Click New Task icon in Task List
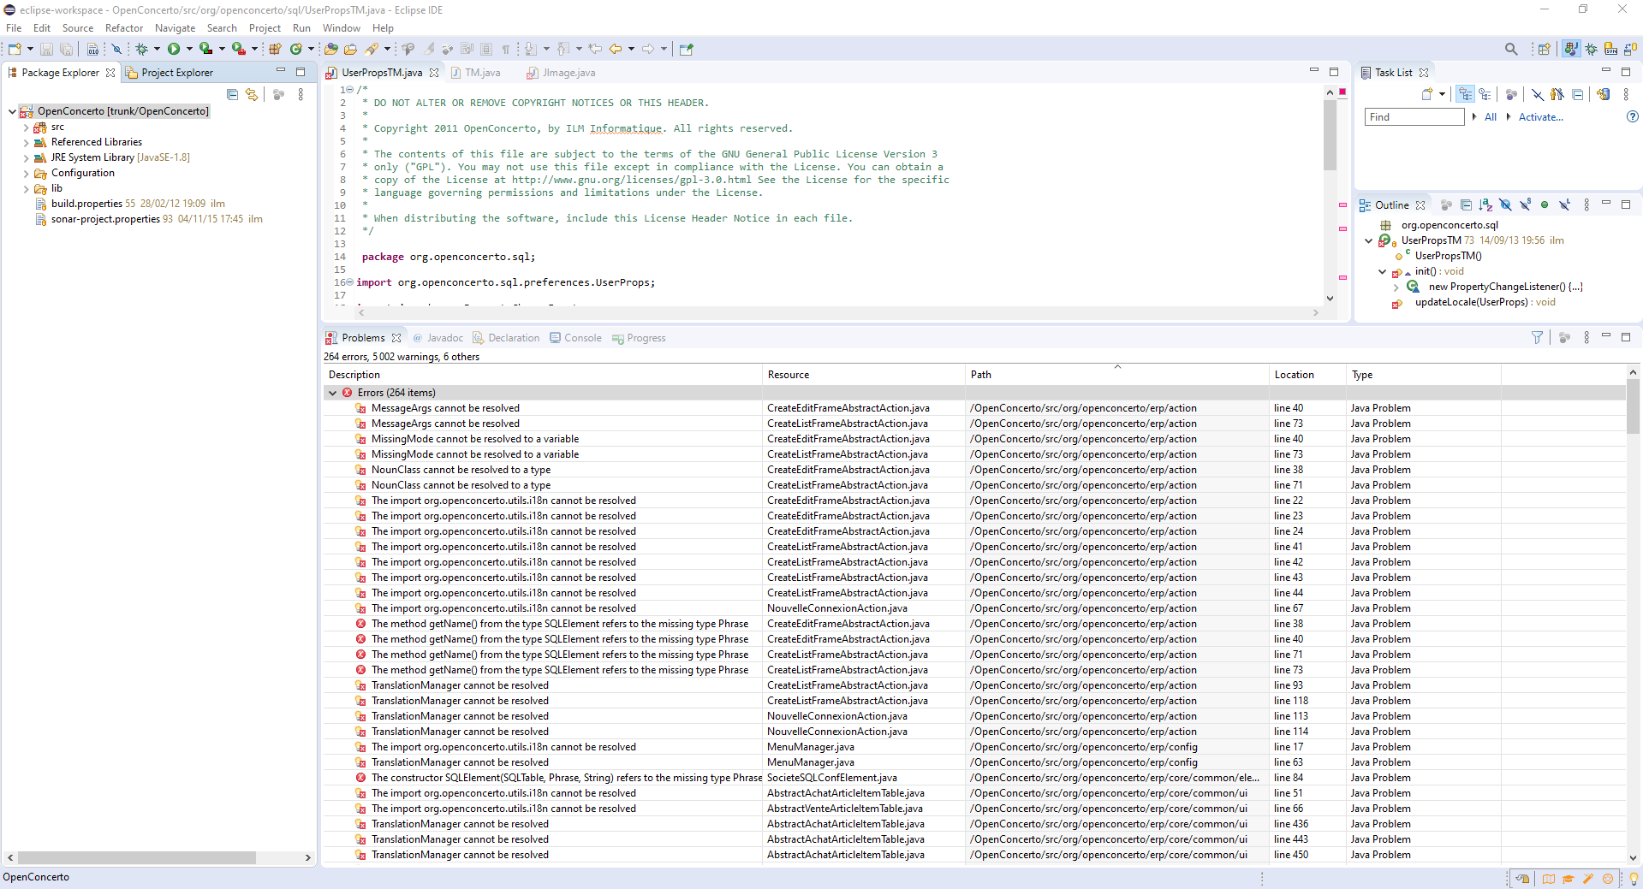 (1427, 94)
